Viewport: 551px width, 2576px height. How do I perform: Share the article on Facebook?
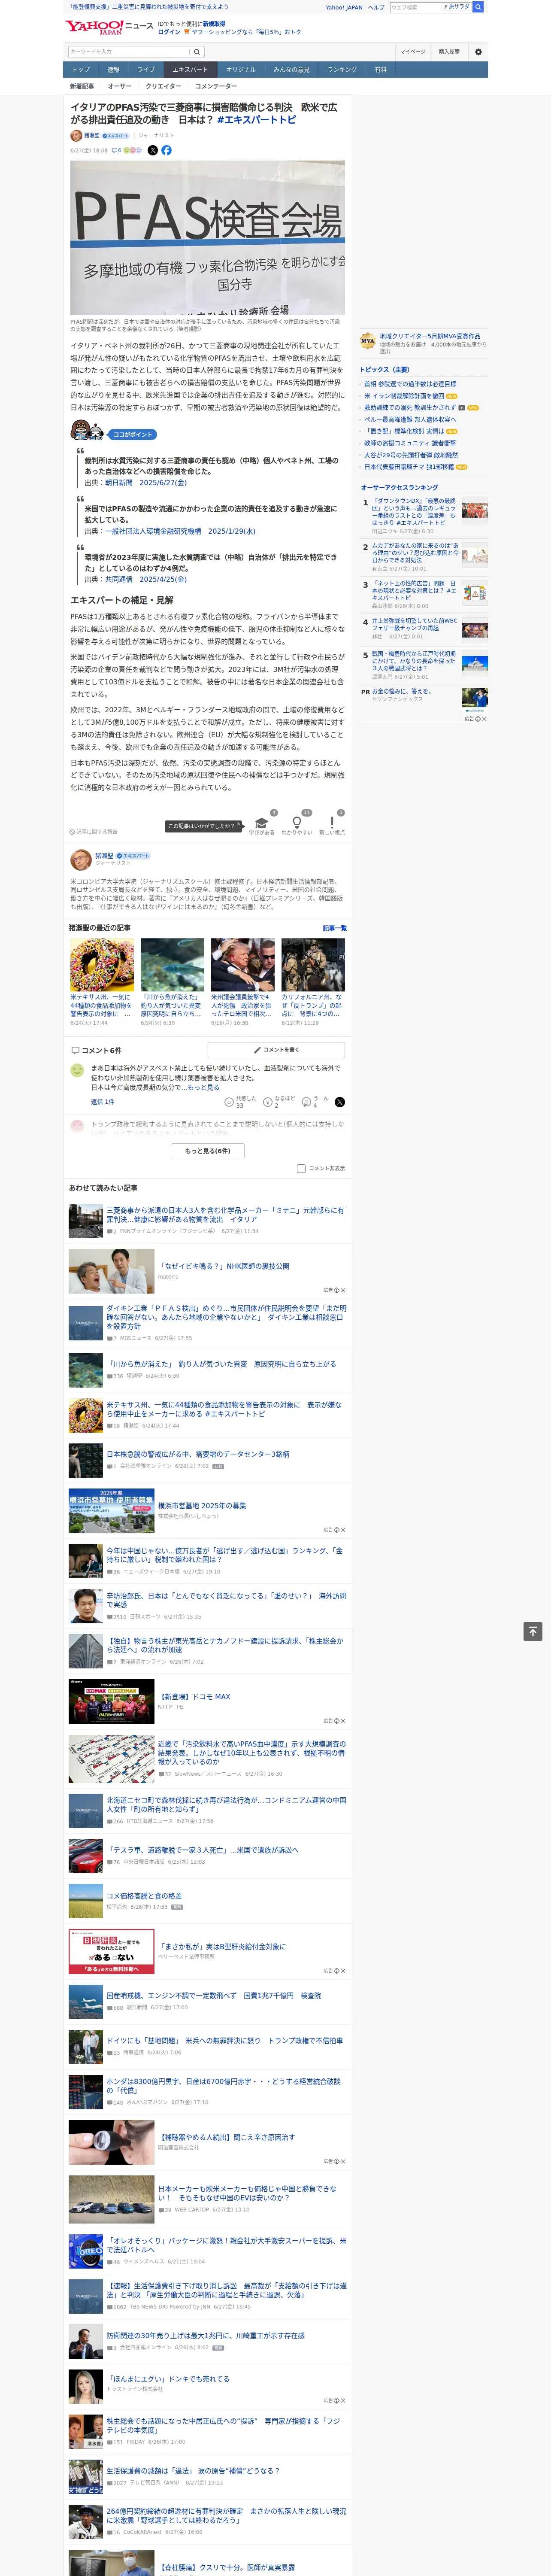tap(166, 150)
